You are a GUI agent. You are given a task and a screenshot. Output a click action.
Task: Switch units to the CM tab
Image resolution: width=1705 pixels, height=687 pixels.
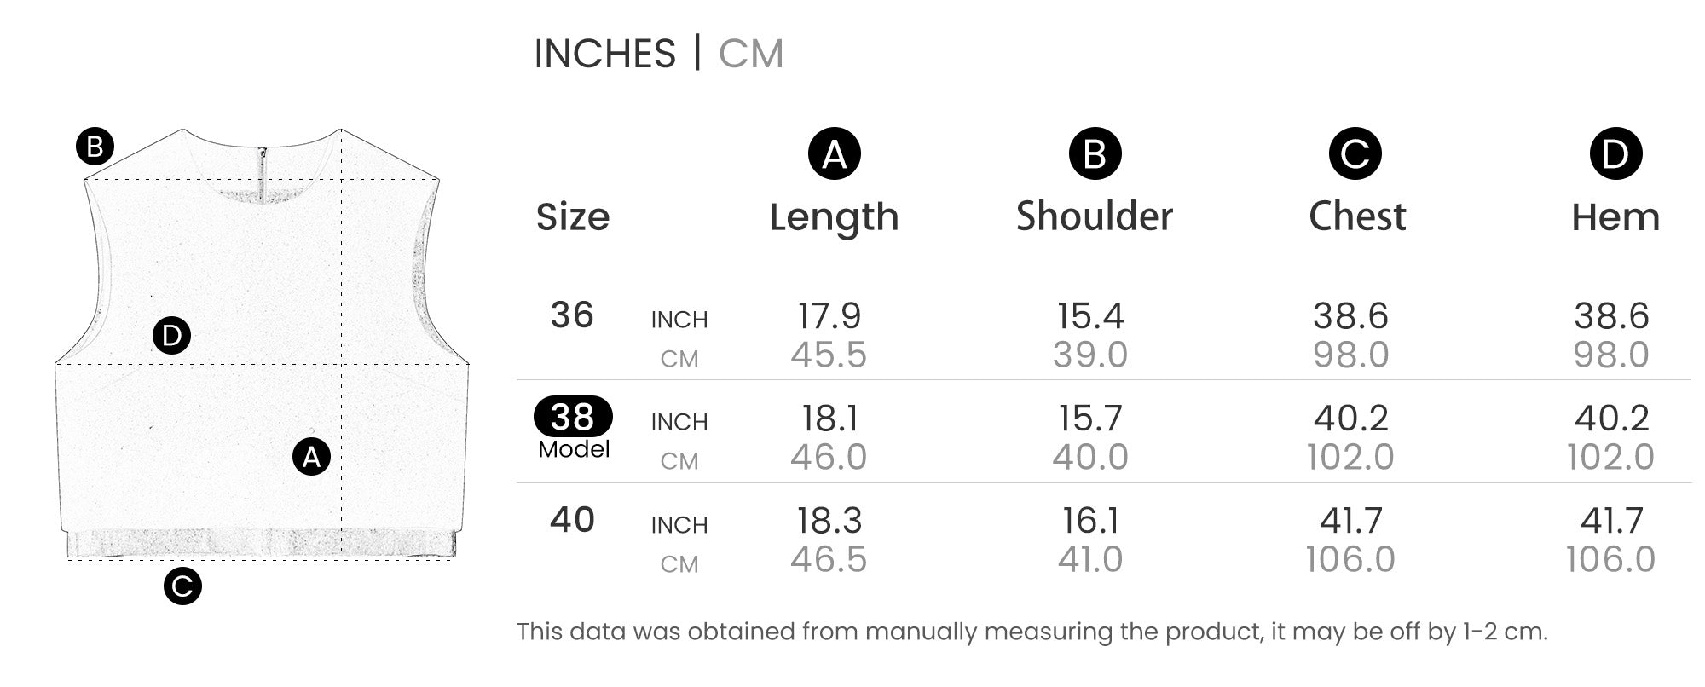click(x=750, y=54)
